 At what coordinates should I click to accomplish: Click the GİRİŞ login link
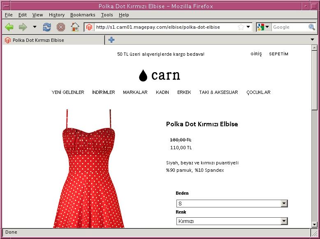tap(256, 54)
